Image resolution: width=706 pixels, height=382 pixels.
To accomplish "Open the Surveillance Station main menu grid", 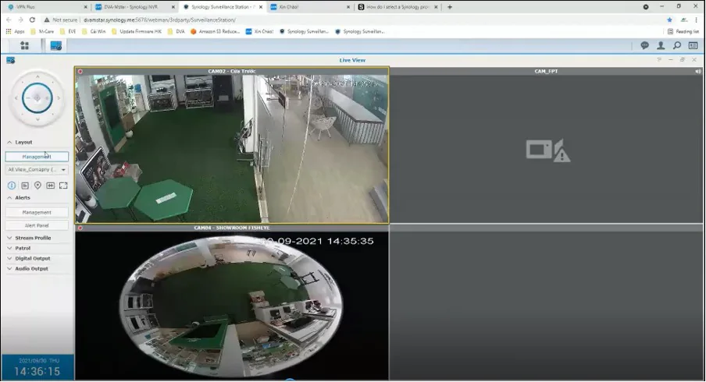I will tap(24, 45).
